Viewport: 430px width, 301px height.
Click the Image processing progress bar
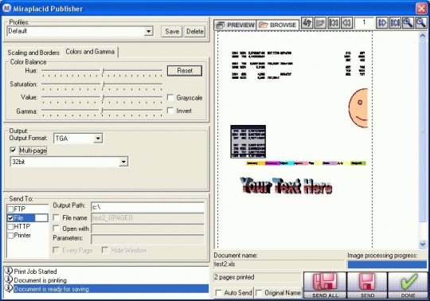tap(387, 264)
